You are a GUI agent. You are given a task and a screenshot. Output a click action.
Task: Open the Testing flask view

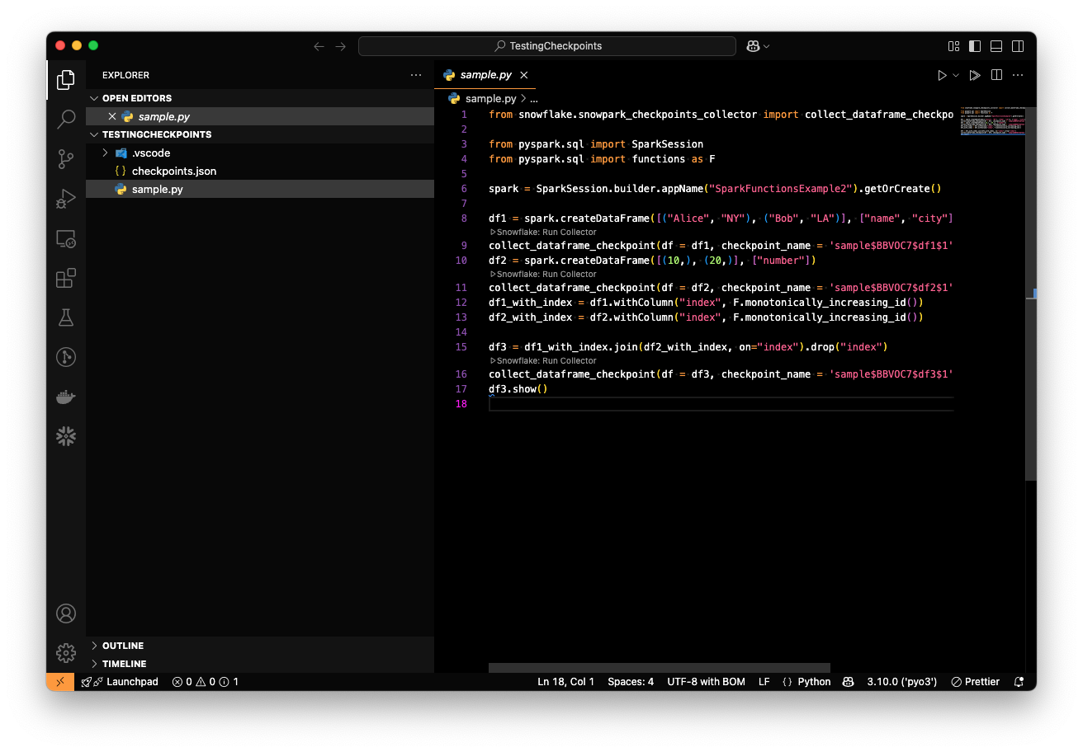[x=66, y=317]
